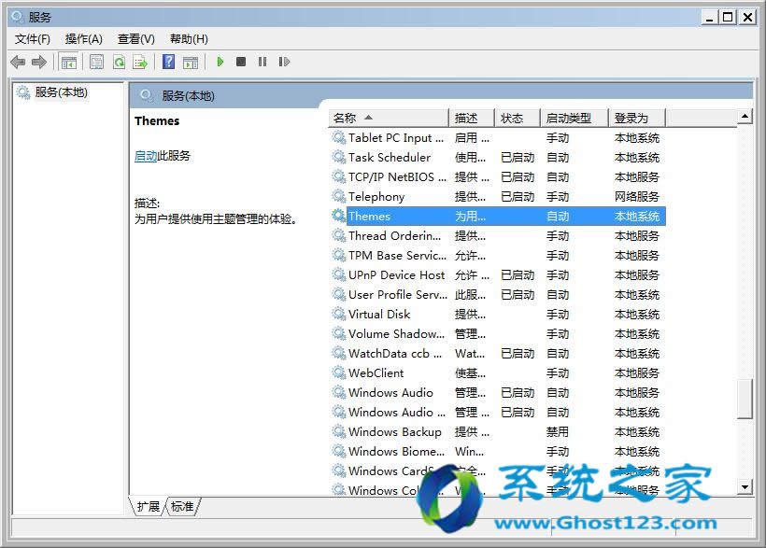Open the 文件 menu
Screen dimensions: 766x548
pos(33,38)
